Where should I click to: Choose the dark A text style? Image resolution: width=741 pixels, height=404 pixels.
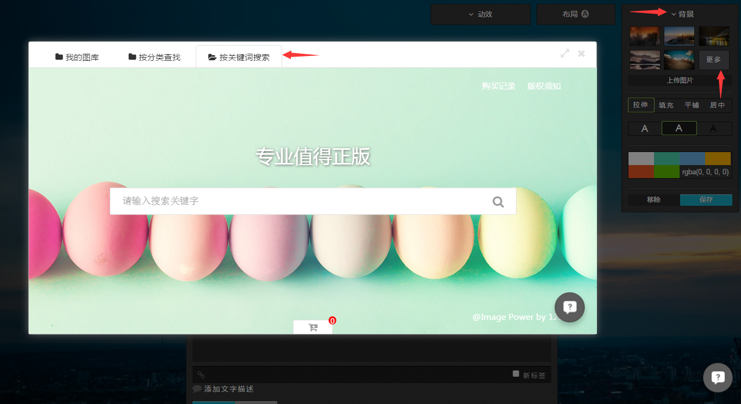[x=714, y=129]
